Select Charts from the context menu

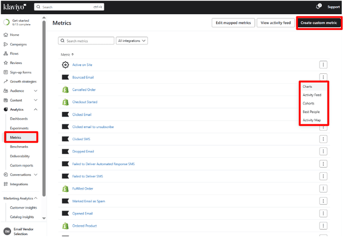click(307, 86)
